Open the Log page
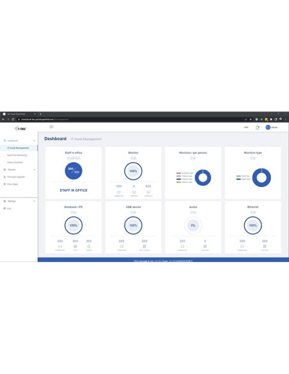Viewport: 289px width, 374px height. pyautogui.click(x=9, y=209)
